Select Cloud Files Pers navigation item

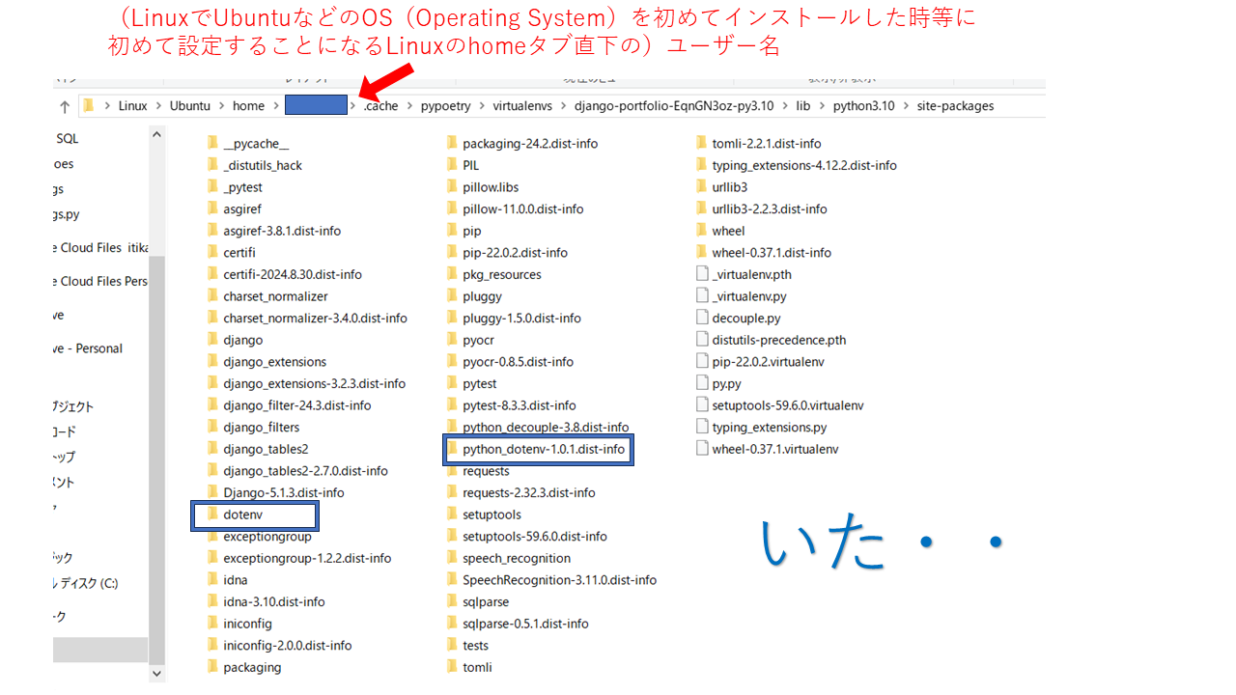(x=100, y=281)
